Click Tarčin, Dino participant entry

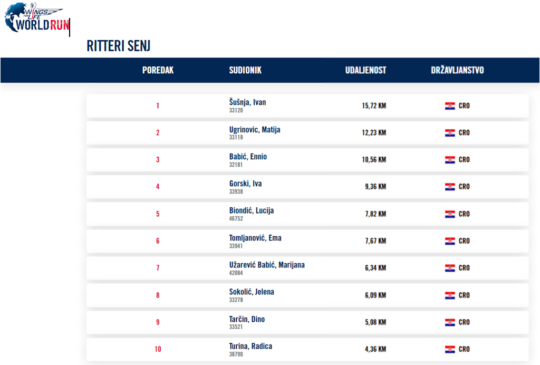(247, 319)
